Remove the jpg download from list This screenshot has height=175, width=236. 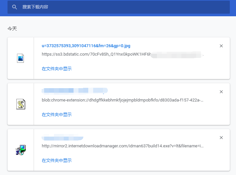[221, 46]
